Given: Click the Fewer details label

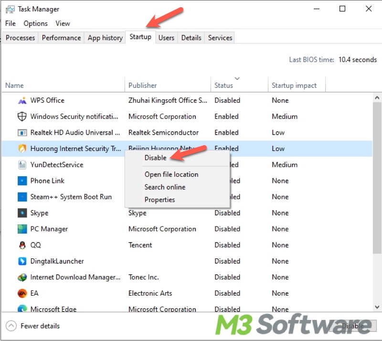Looking at the screenshot, I should [40, 326].
